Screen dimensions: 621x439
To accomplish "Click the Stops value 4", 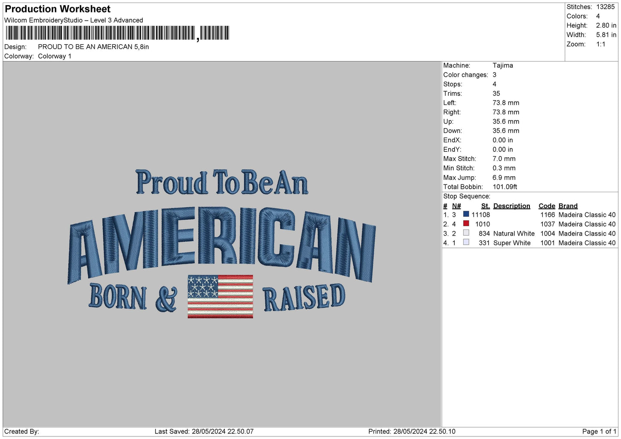I will (x=494, y=84).
